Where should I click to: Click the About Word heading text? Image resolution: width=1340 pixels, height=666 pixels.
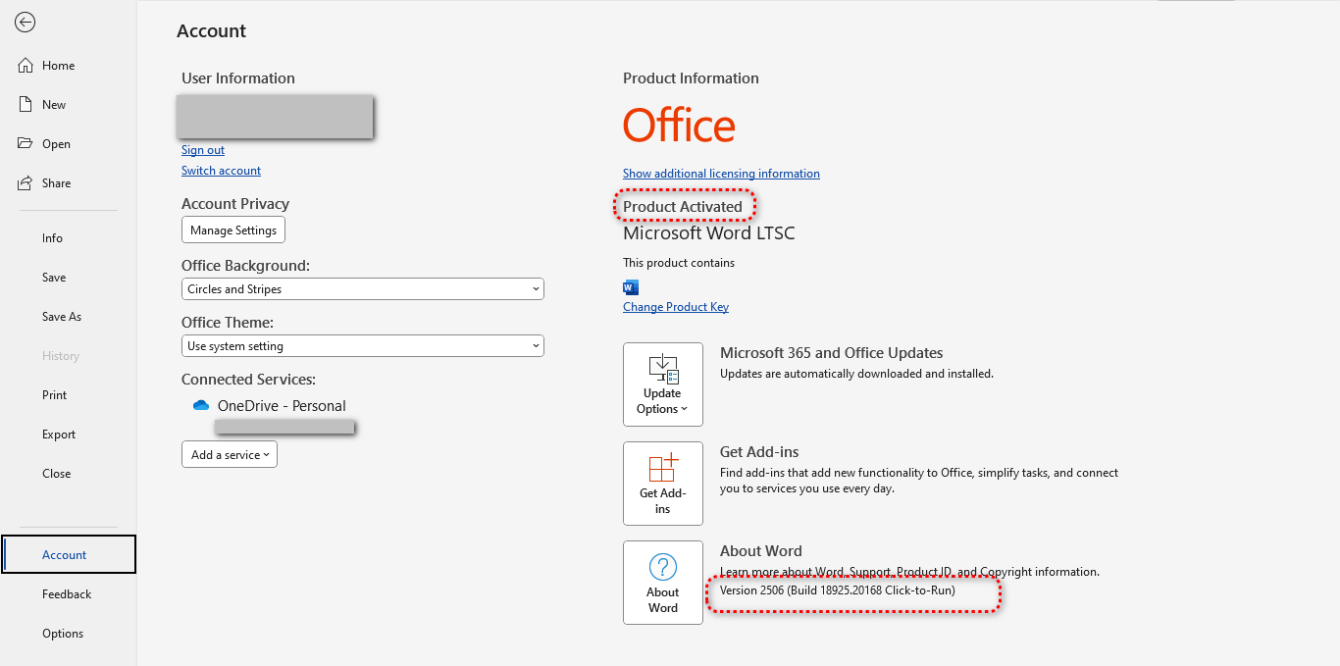[761, 551]
